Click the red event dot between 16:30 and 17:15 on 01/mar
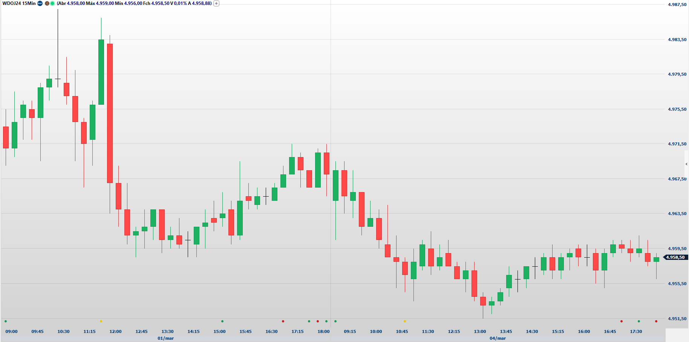 283,321
